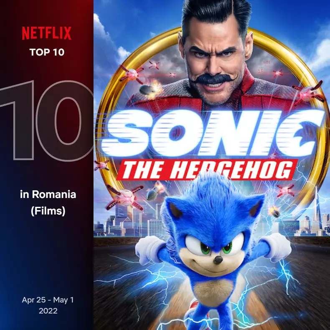Select the TOP 10 heading text

tap(47, 52)
